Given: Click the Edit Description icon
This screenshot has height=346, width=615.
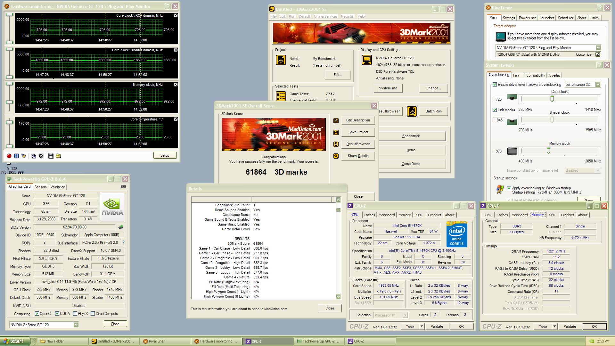Looking at the screenshot, I should (x=336, y=121).
